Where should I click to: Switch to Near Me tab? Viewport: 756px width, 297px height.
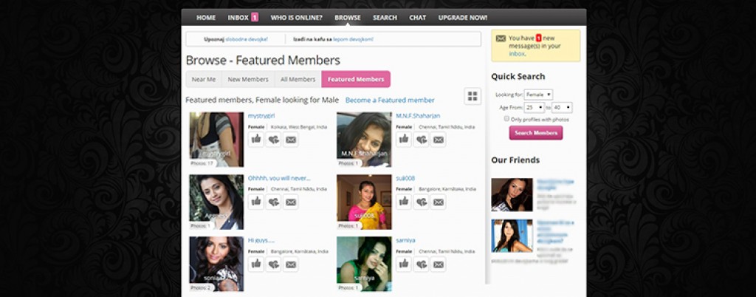coord(204,80)
